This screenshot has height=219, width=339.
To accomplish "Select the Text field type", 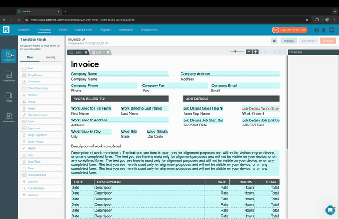I will 41,68.
